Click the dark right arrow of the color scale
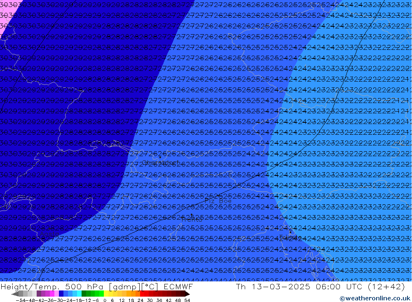 click(x=187, y=294)
